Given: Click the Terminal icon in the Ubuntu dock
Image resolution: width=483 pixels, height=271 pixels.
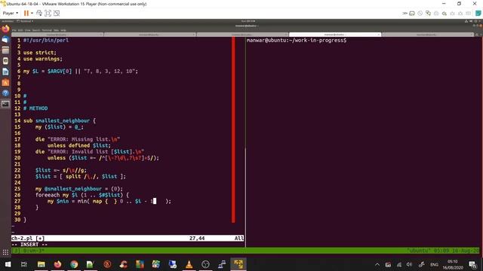Looking at the screenshot, I should point(5,104).
